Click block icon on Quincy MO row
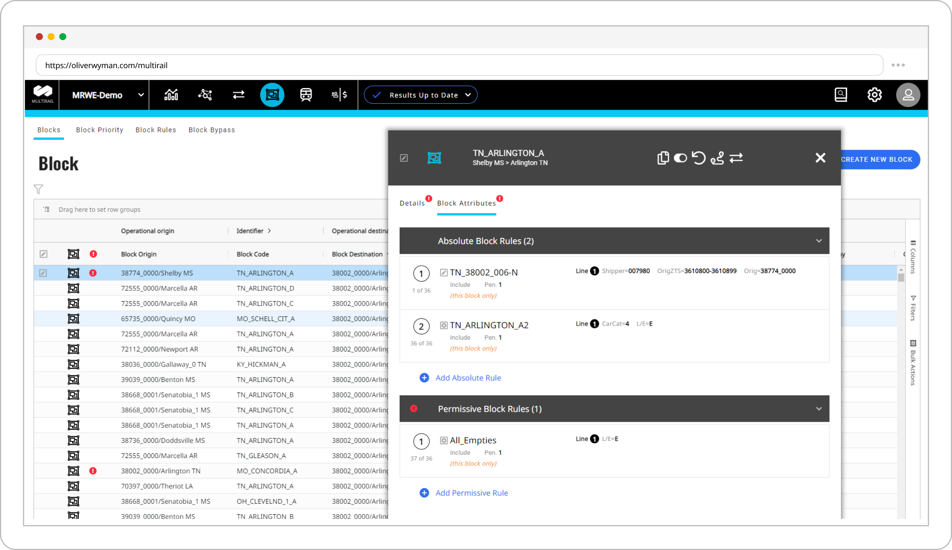 (73, 319)
